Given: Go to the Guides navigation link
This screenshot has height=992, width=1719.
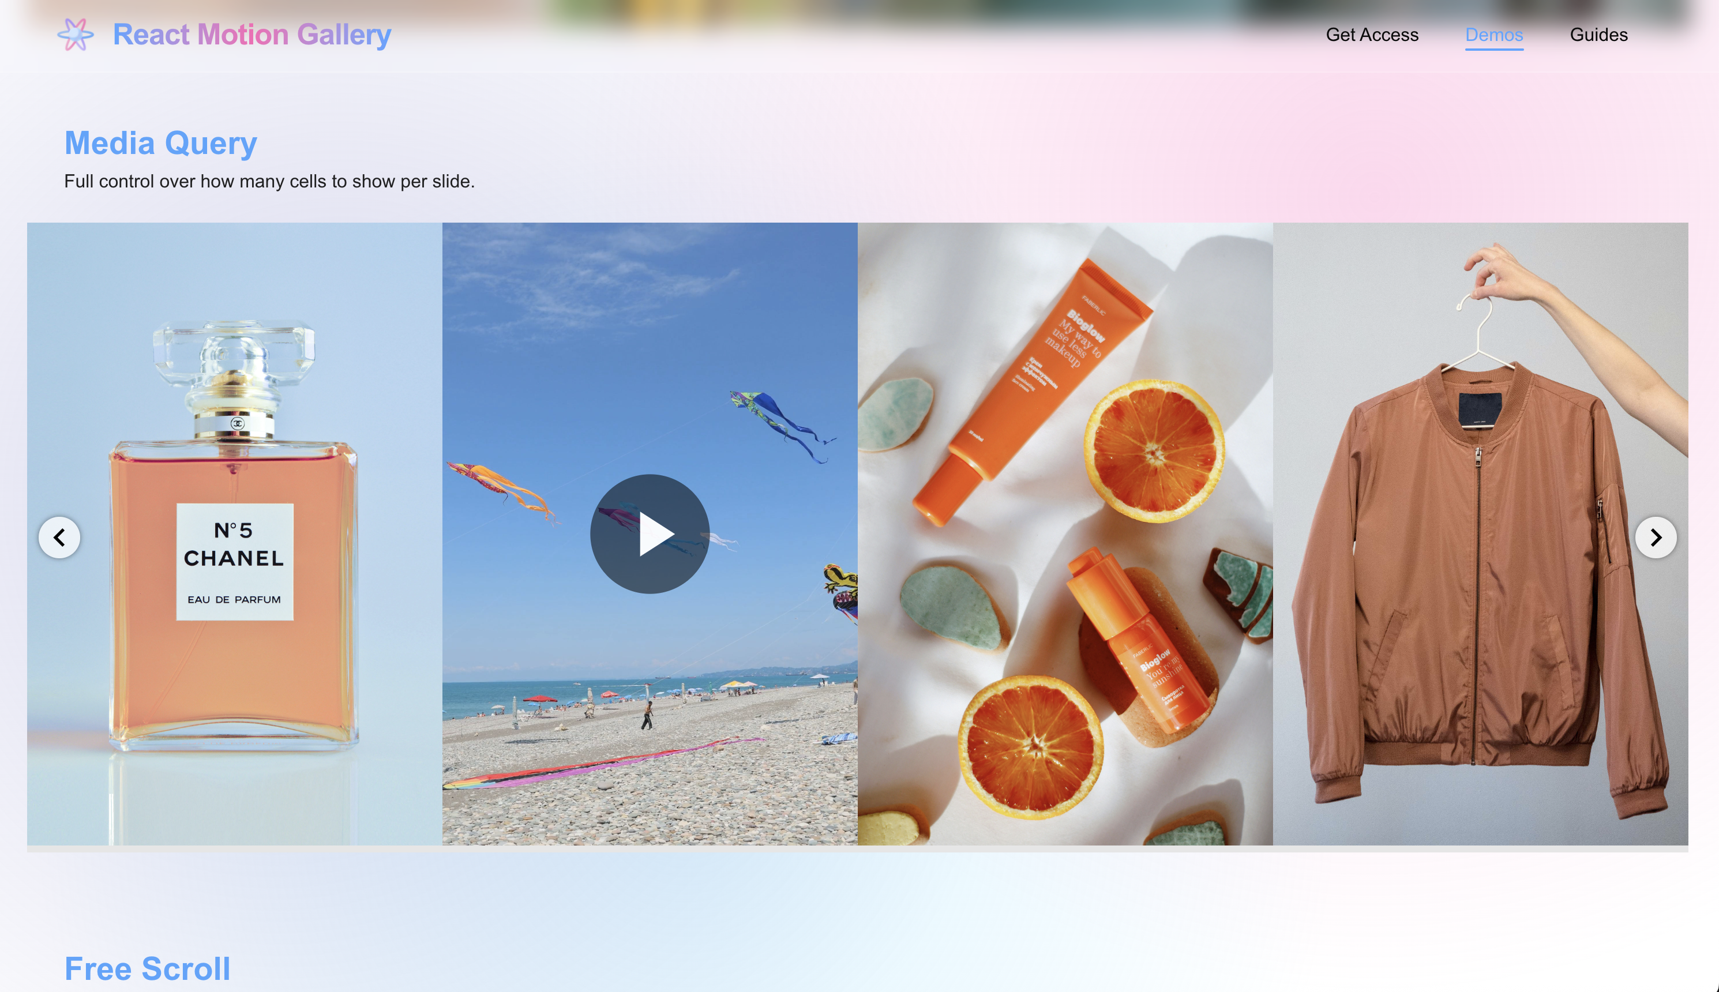Looking at the screenshot, I should (1598, 35).
